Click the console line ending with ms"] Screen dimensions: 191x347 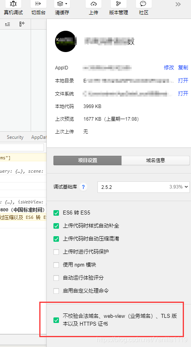(23, 158)
